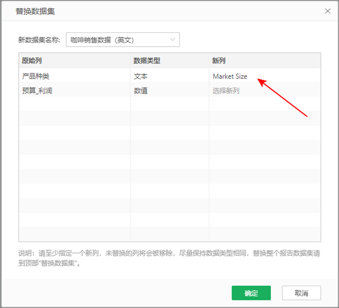Open the 新数据集名称 dropdown

[x=123, y=39]
